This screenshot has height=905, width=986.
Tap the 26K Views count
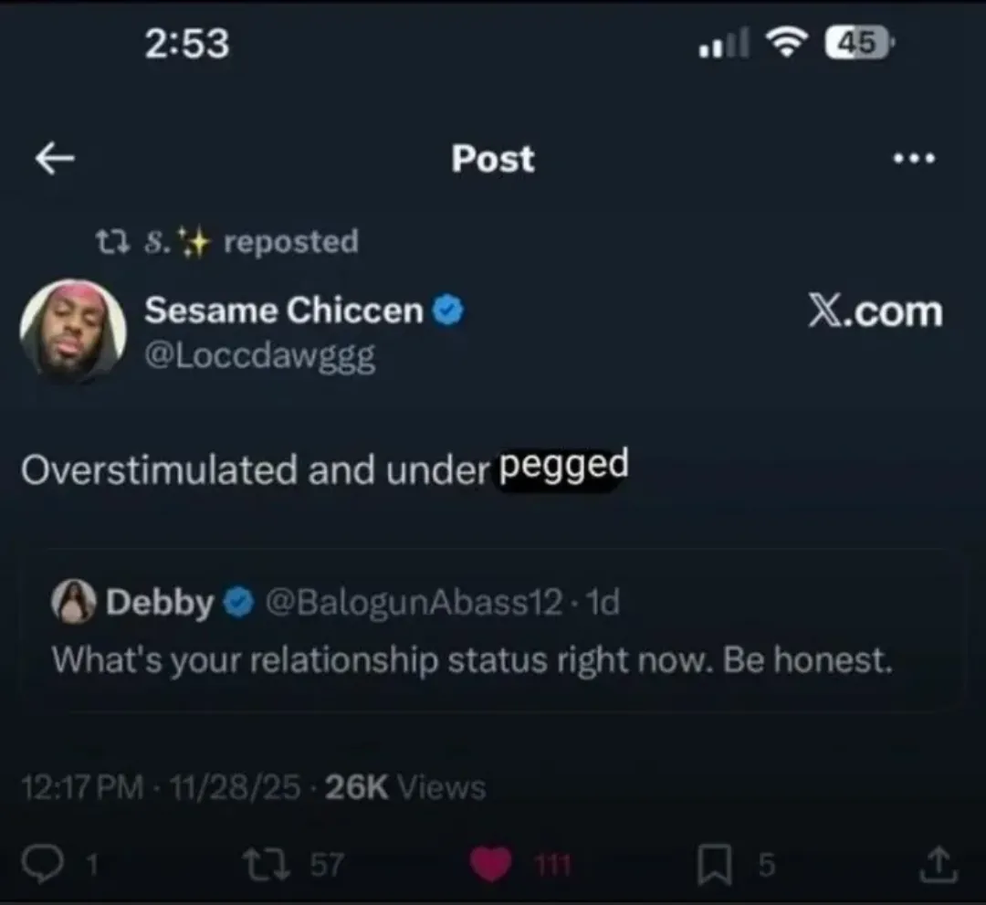pyautogui.click(x=404, y=787)
